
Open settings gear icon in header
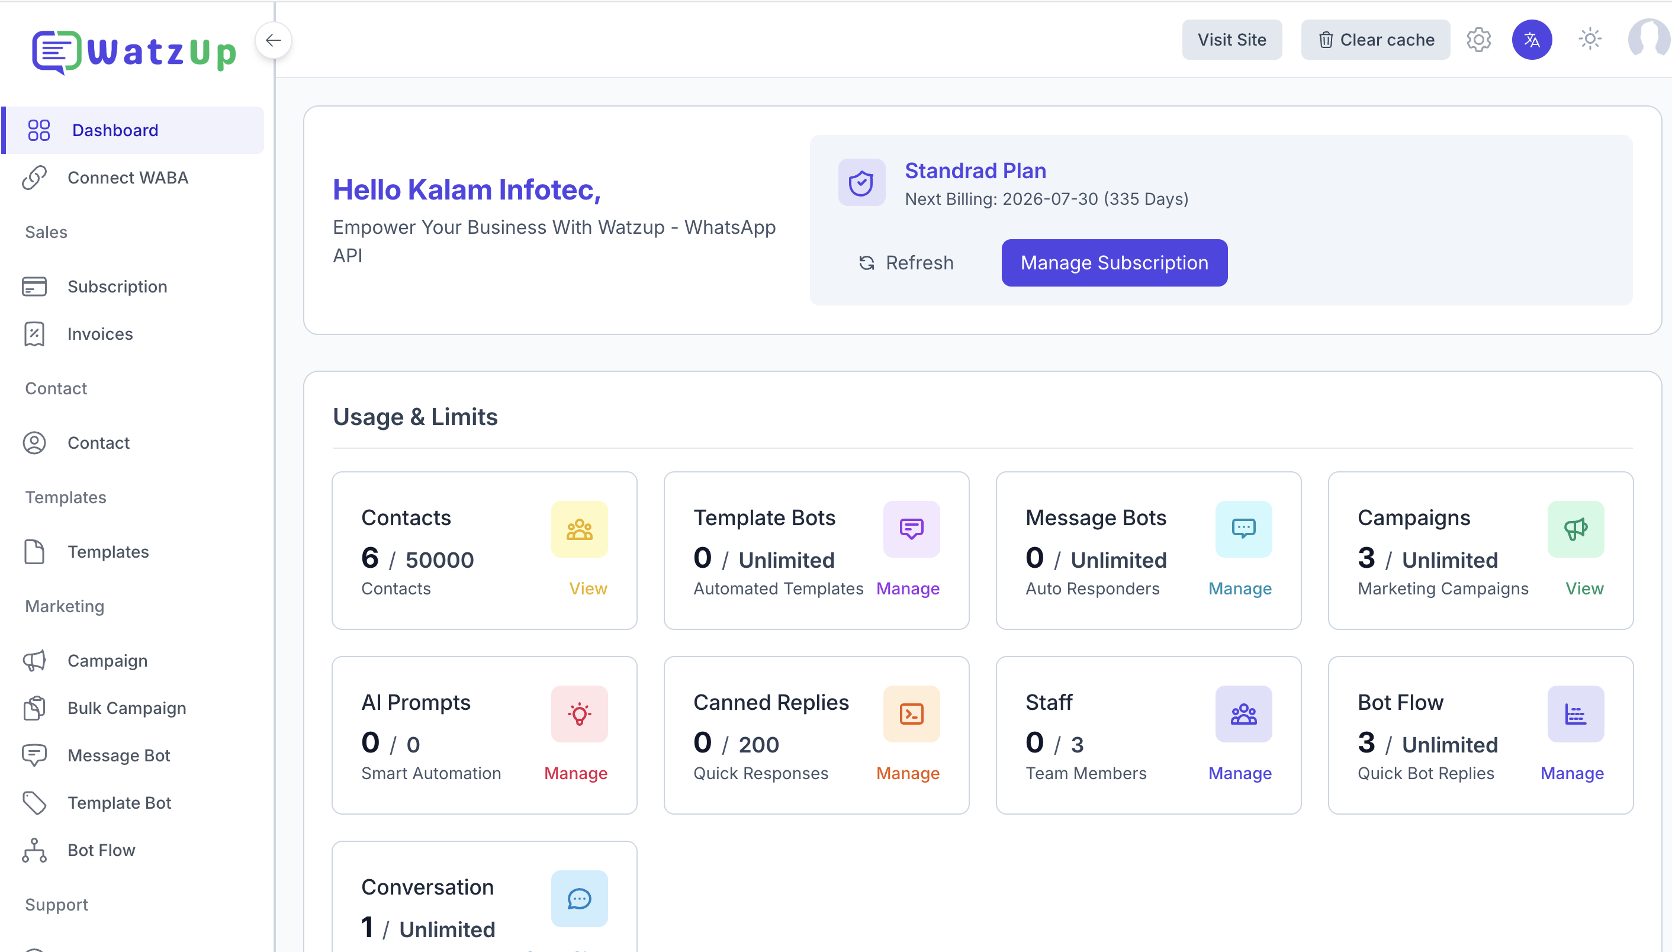click(1478, 40)
